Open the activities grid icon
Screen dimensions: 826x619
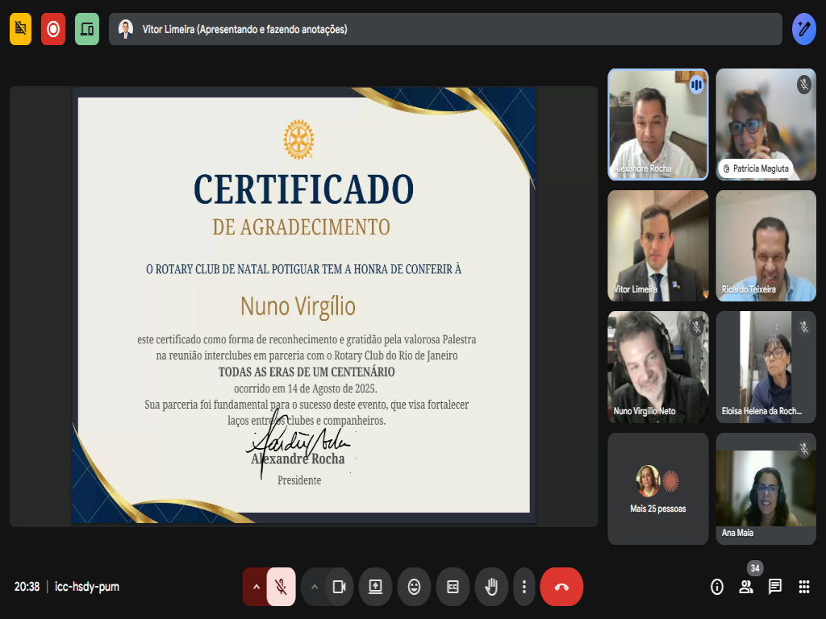pos(803,587)
